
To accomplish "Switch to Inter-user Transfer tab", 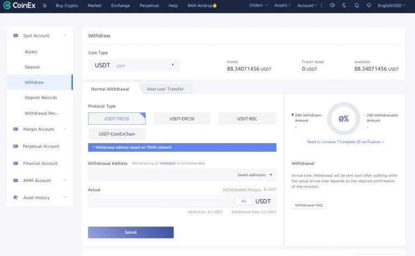I will coord(165,89).
